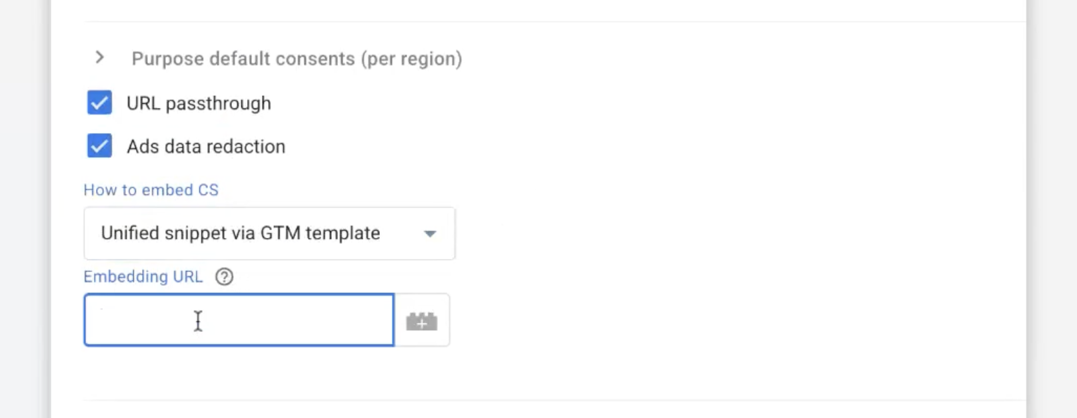Open the How to embed CS dropdown
1077x418 pixels.
(x=269, y=233)
